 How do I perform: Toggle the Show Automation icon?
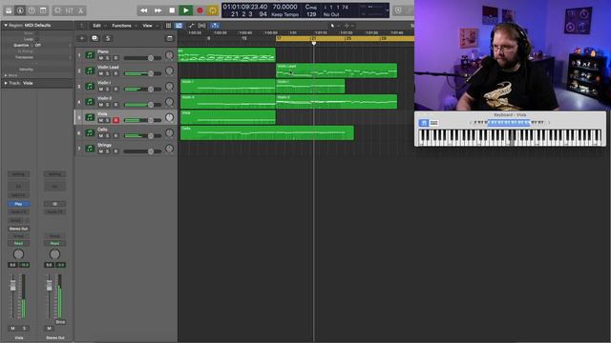[x=191, y=26]
